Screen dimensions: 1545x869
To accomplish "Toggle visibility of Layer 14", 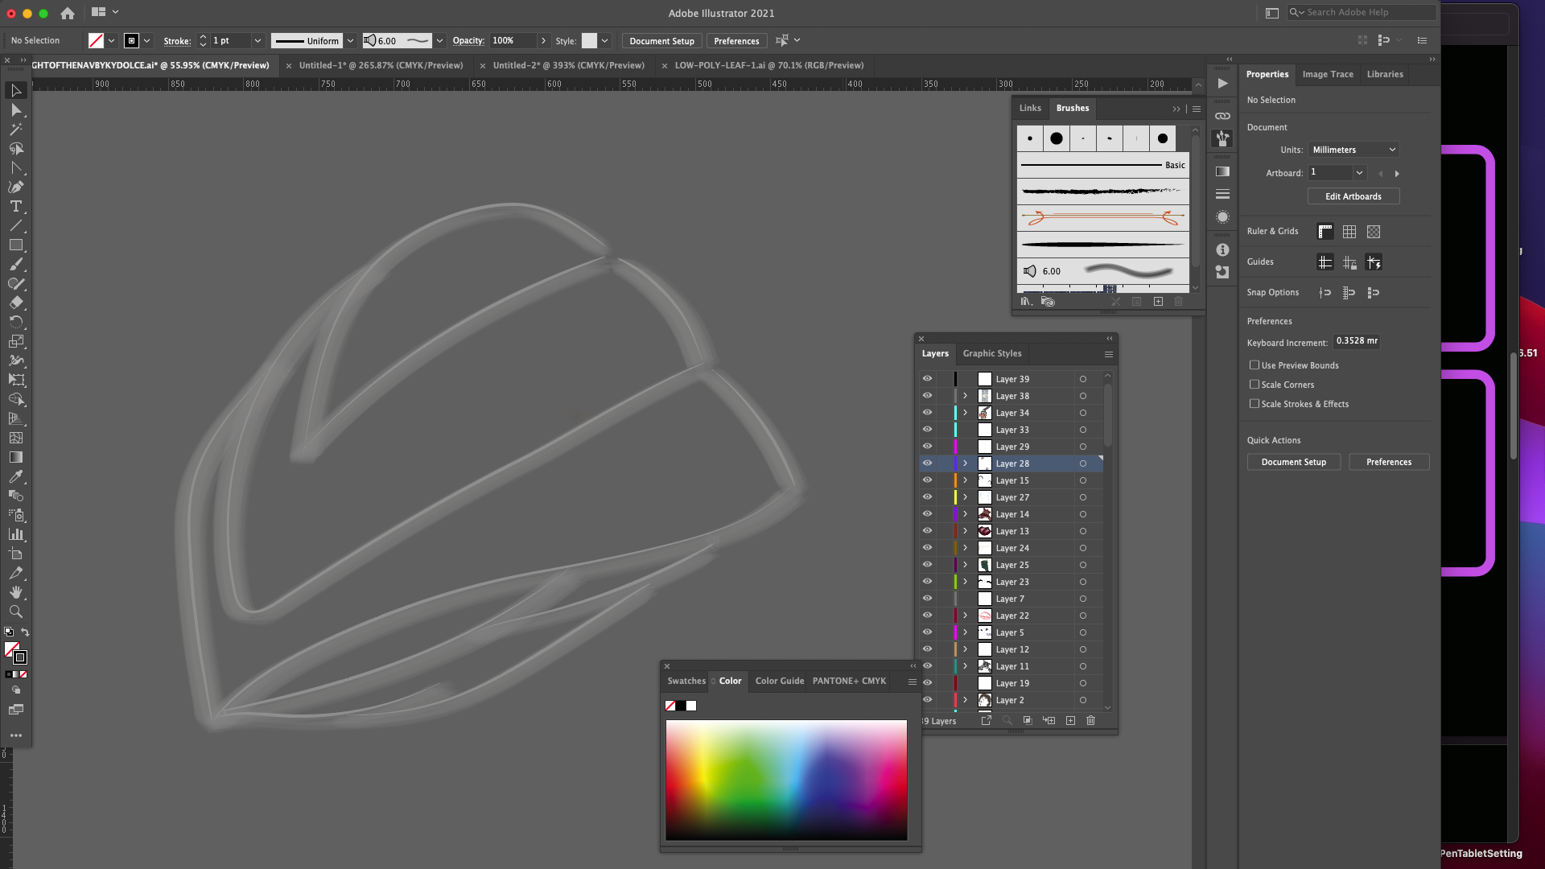I will 927,513.
